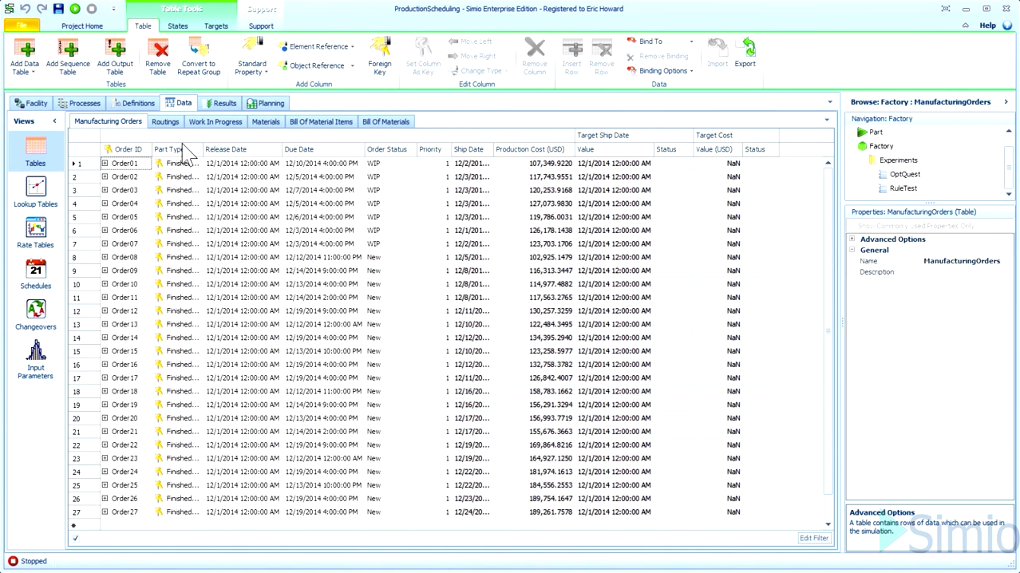Select the Factory item in navigation tree
Screen dimensions: 1020x573
[x=881, y=146]
